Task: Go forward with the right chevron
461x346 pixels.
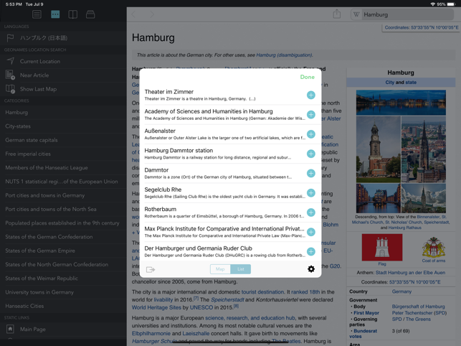Action: [x=152, y=14]
